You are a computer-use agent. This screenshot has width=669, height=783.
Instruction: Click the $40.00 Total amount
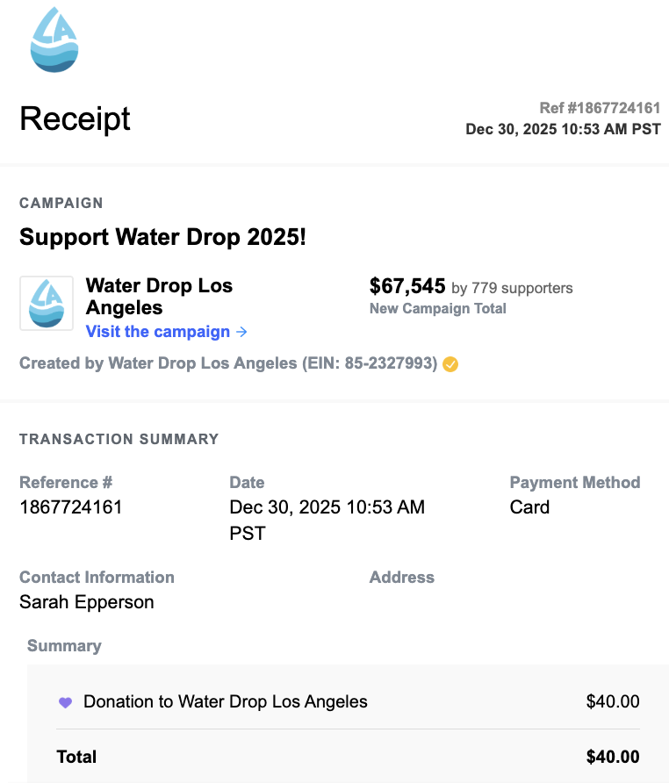click(x=613, y=757)
